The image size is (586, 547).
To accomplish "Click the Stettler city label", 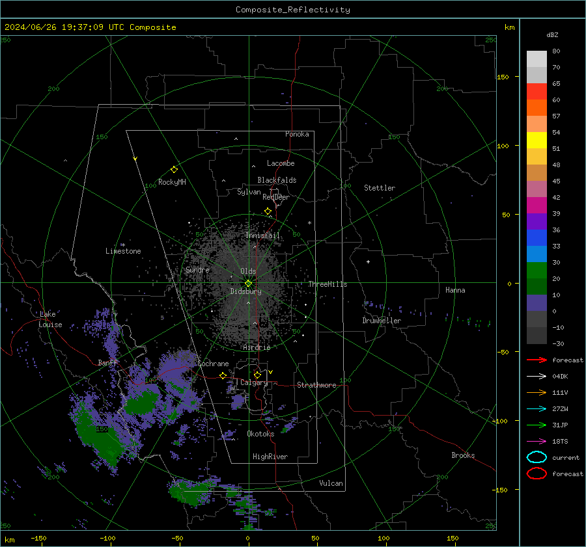I will 380,188.
